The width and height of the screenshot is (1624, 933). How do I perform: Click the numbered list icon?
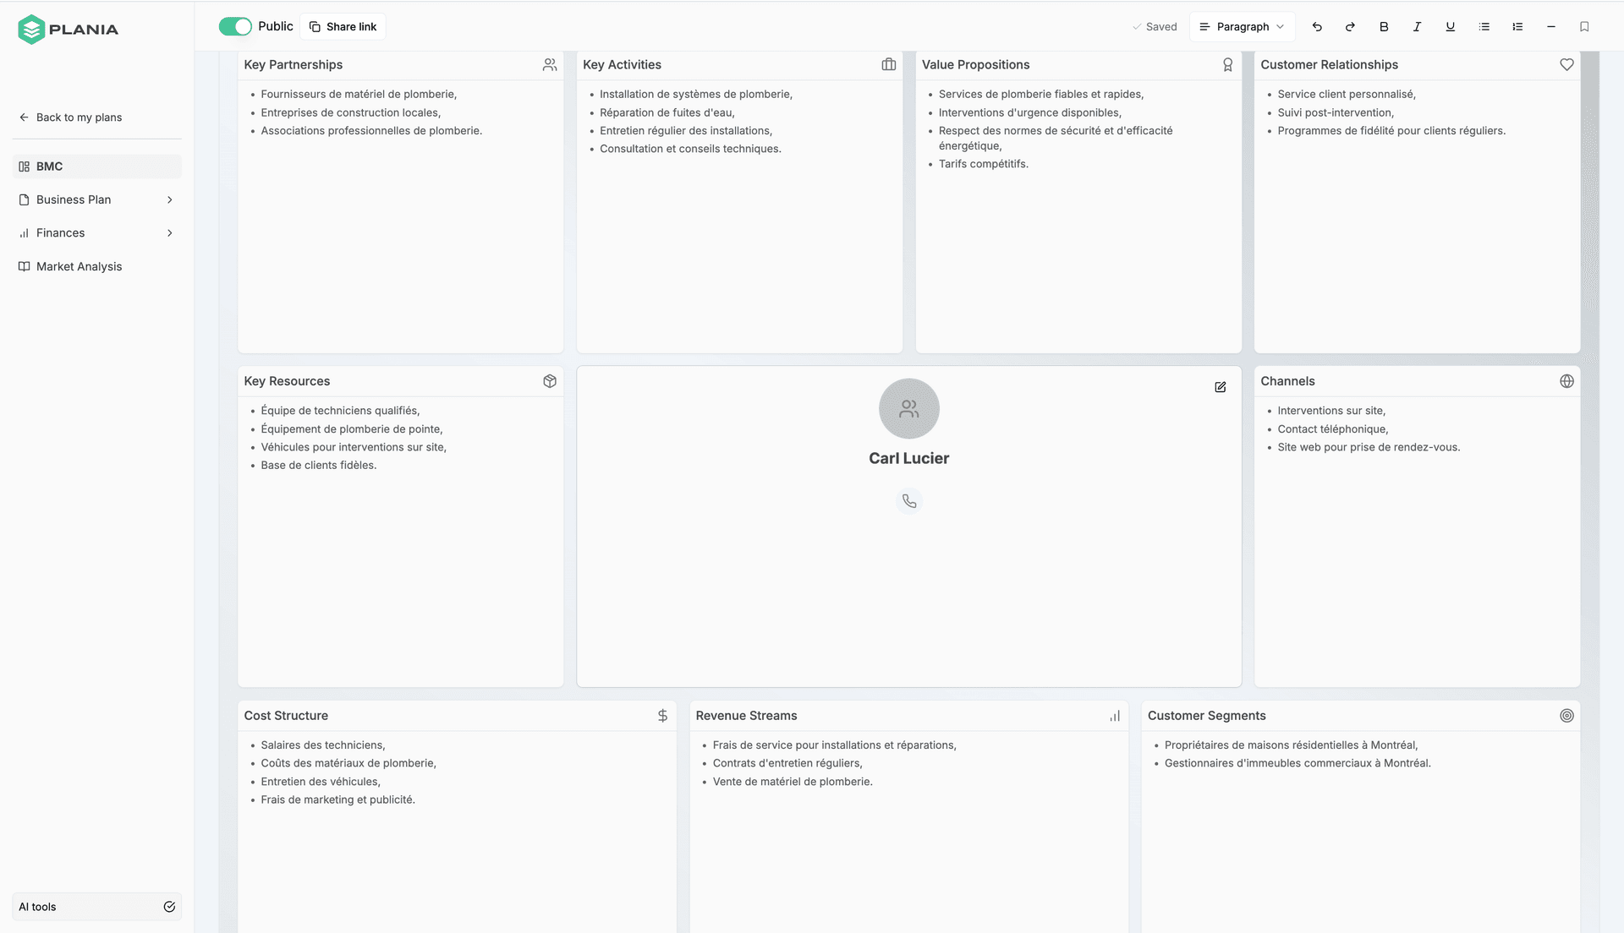point(1517,26)
